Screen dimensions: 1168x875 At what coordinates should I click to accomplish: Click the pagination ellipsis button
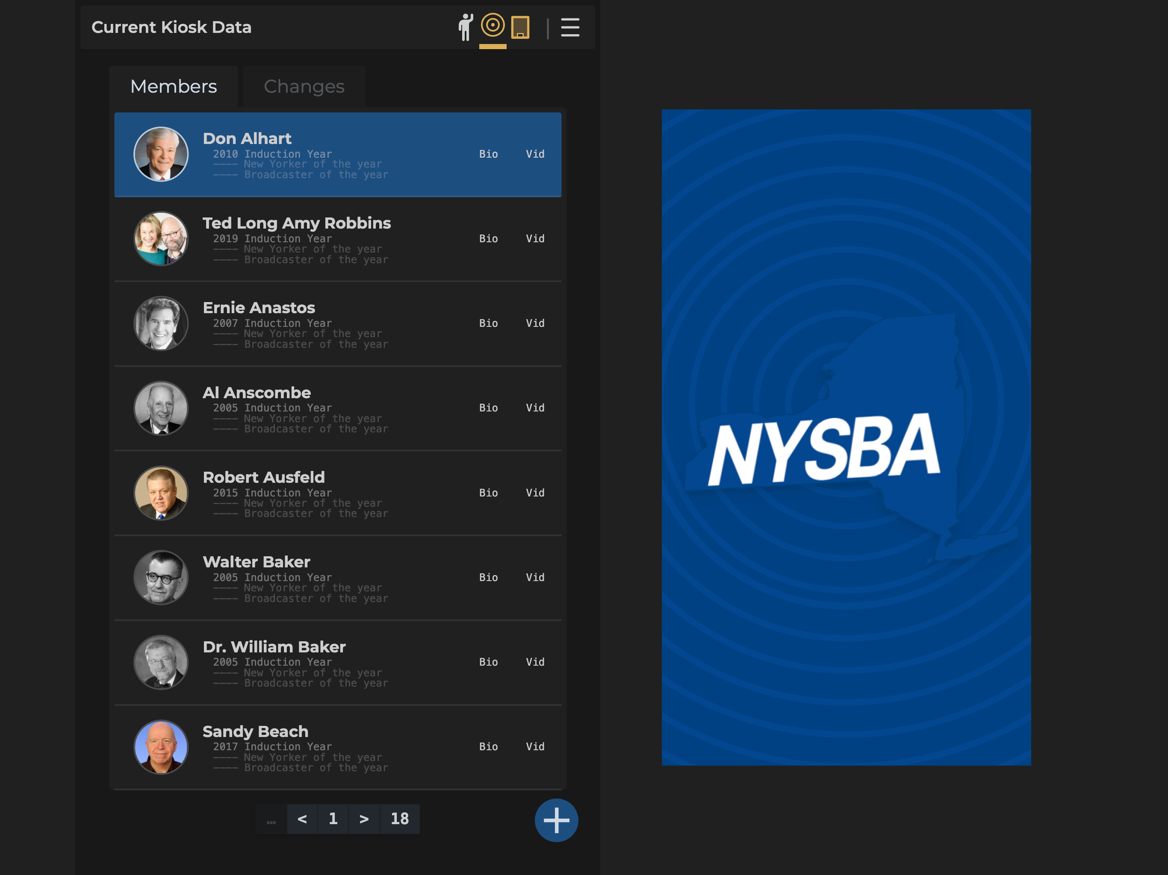point(271,819)
